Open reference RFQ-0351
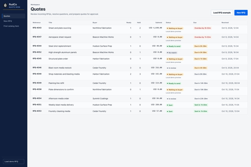 pos(37,105)
